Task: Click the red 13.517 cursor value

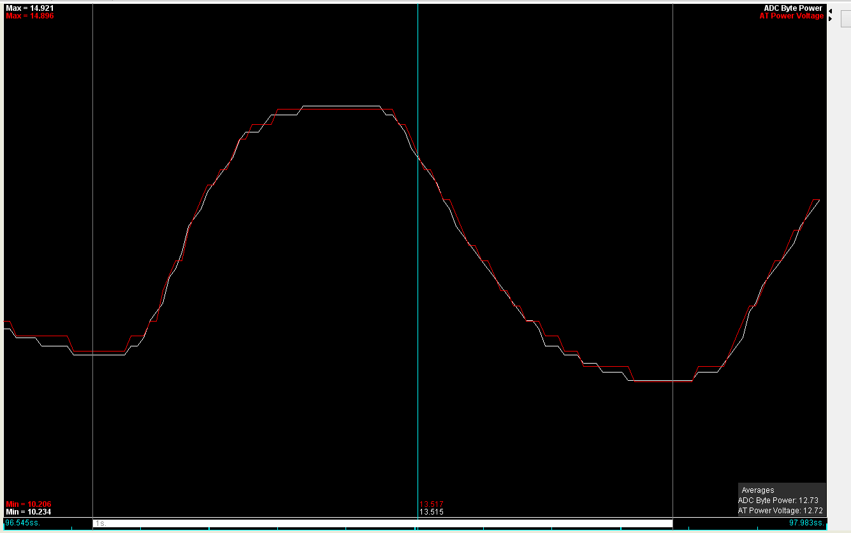Action: [x=432, y=504]
